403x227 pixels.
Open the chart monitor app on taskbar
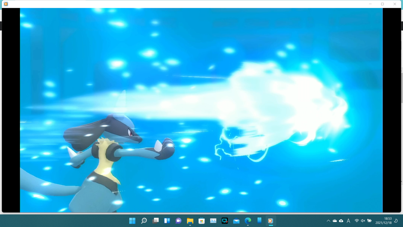pyautogui.click(x=213, y=221)
